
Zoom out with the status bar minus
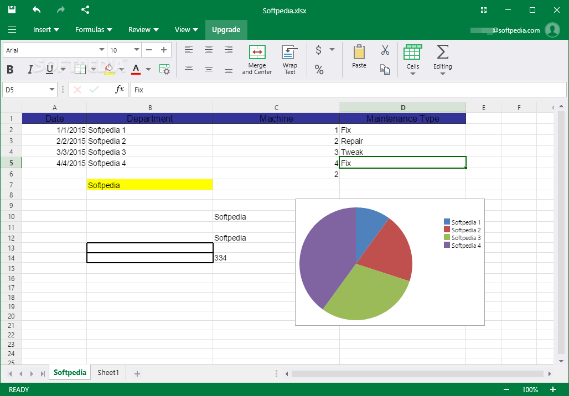coord(506,389)
